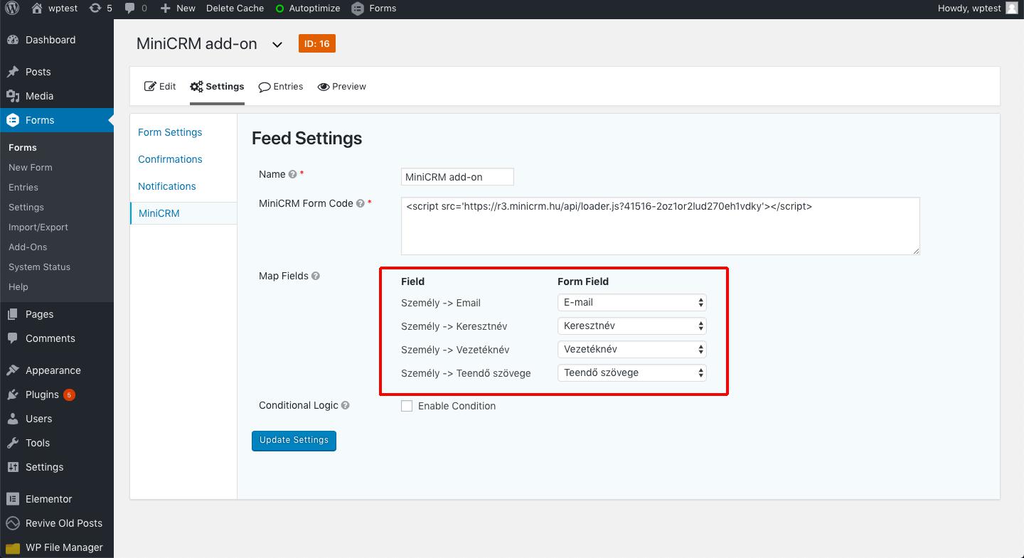Viewport: 1024px width, 558px height.
Task: Open Autoptimize admin bar menu
Action: point(307,9)
